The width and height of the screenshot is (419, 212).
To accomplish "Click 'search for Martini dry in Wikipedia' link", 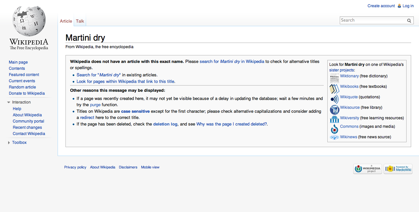I will 232,61.
